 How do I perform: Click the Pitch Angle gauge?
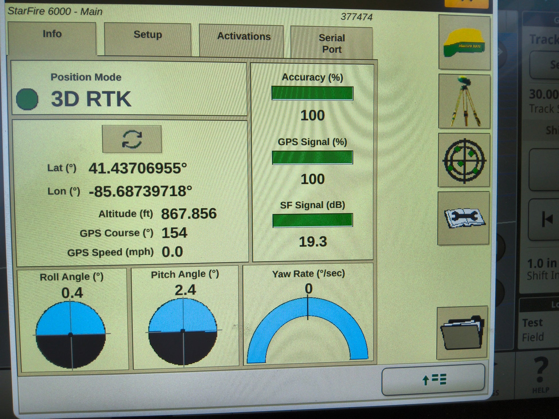click(183, 331)
